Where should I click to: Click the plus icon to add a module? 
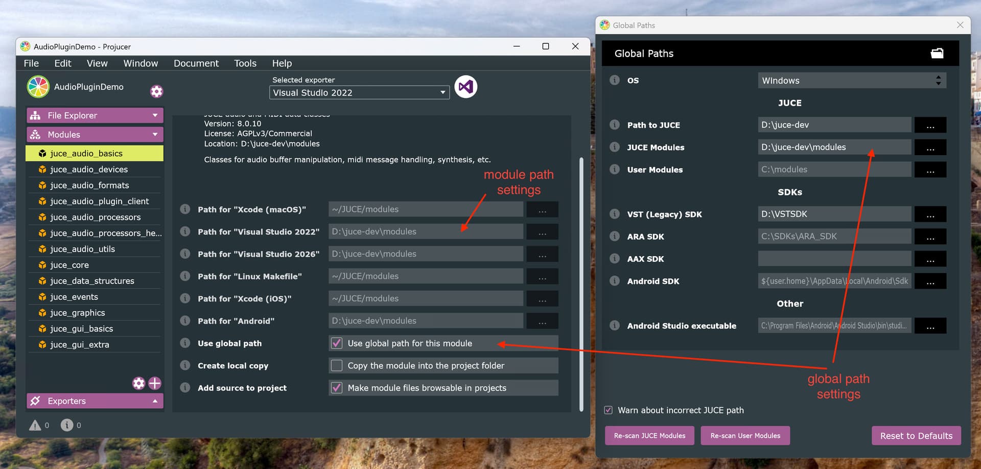pyautogui.click(x=155, y=383)
